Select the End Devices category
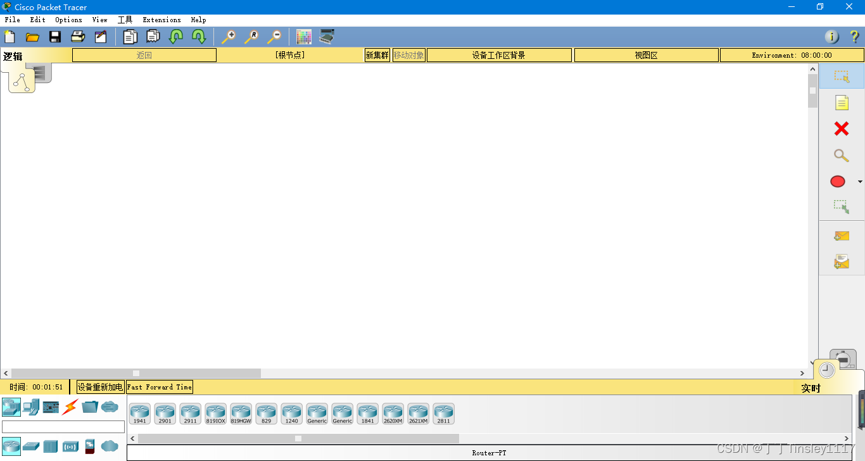This screenshot has height=461, width=865. pyautogui.click(x=31, y=407)
